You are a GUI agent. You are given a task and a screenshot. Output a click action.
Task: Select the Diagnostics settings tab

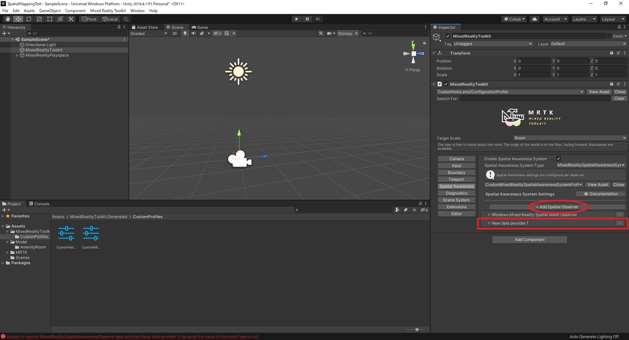point(457,193)
